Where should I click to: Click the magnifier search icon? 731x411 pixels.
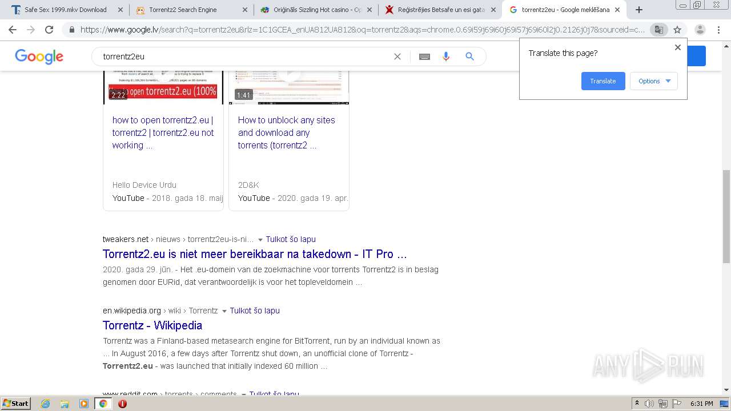(469, 57)
